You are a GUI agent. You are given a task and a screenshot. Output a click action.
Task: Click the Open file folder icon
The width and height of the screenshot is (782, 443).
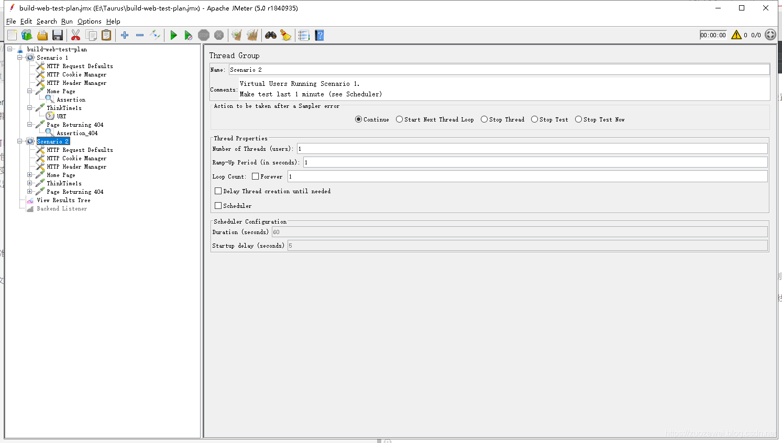pos(42,35)
